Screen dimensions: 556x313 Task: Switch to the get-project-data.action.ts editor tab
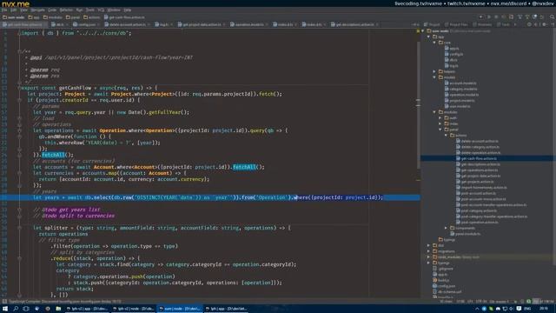coord(202,24)
